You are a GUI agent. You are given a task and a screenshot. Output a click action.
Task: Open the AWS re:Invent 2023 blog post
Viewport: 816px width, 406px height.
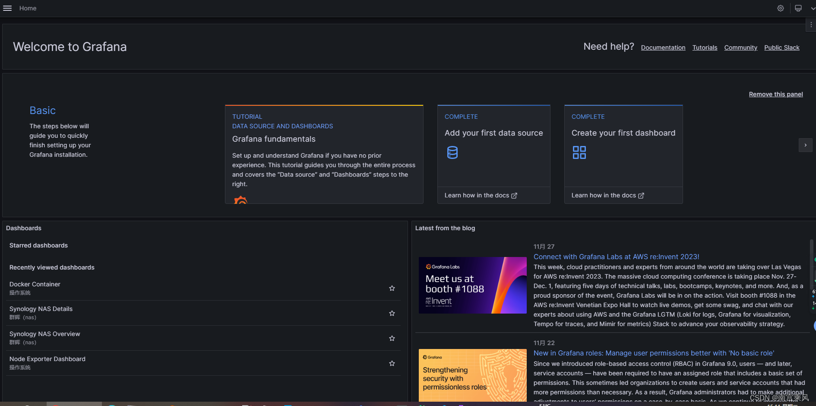[616, 257]
